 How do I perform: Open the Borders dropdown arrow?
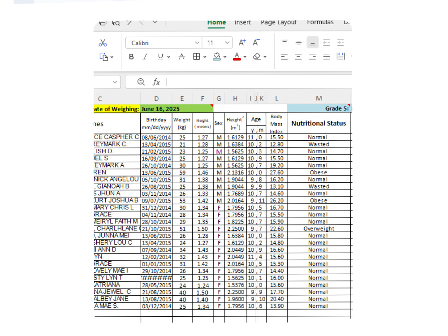(x=205, y=57)
